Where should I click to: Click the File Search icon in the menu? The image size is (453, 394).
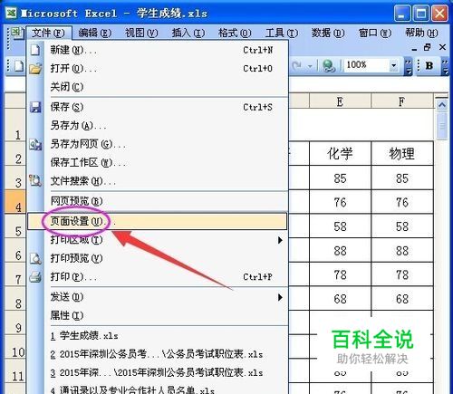pyautogui.click(x=35, y=180)
